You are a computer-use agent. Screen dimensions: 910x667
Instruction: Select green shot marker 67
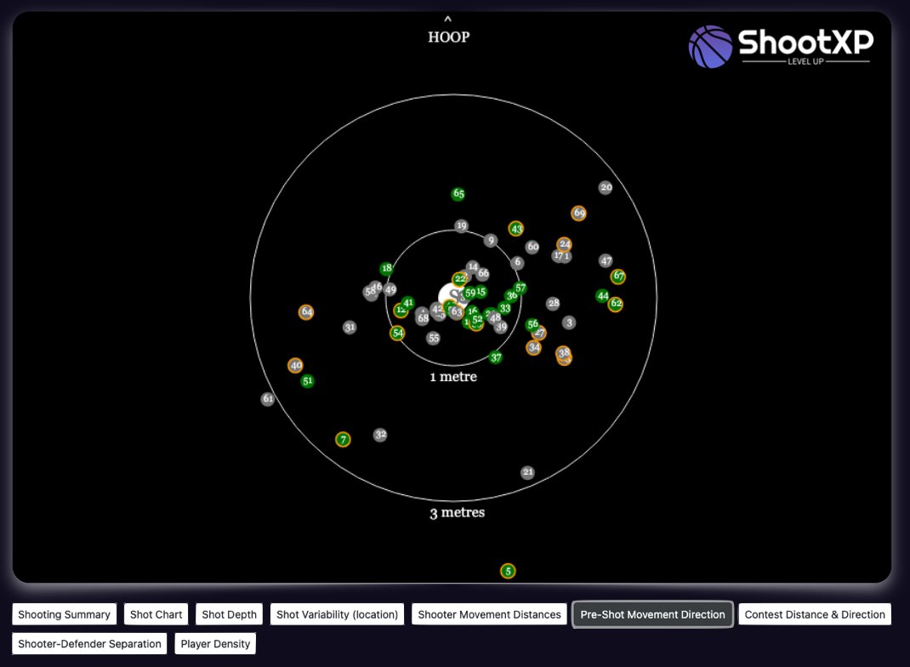point(618,276)
